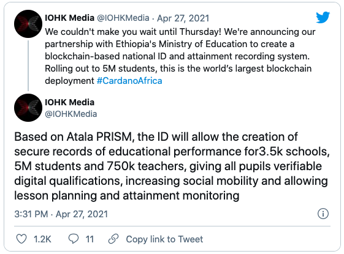
Task: Click IOHK Media avatar in reply tweet
Action: 28,108
